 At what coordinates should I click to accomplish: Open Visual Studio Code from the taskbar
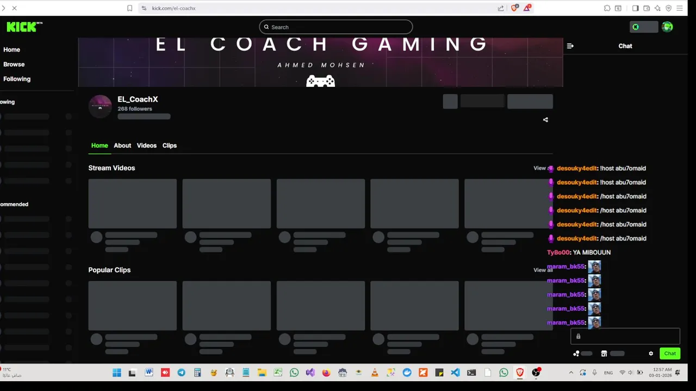[x=455, y=373]
